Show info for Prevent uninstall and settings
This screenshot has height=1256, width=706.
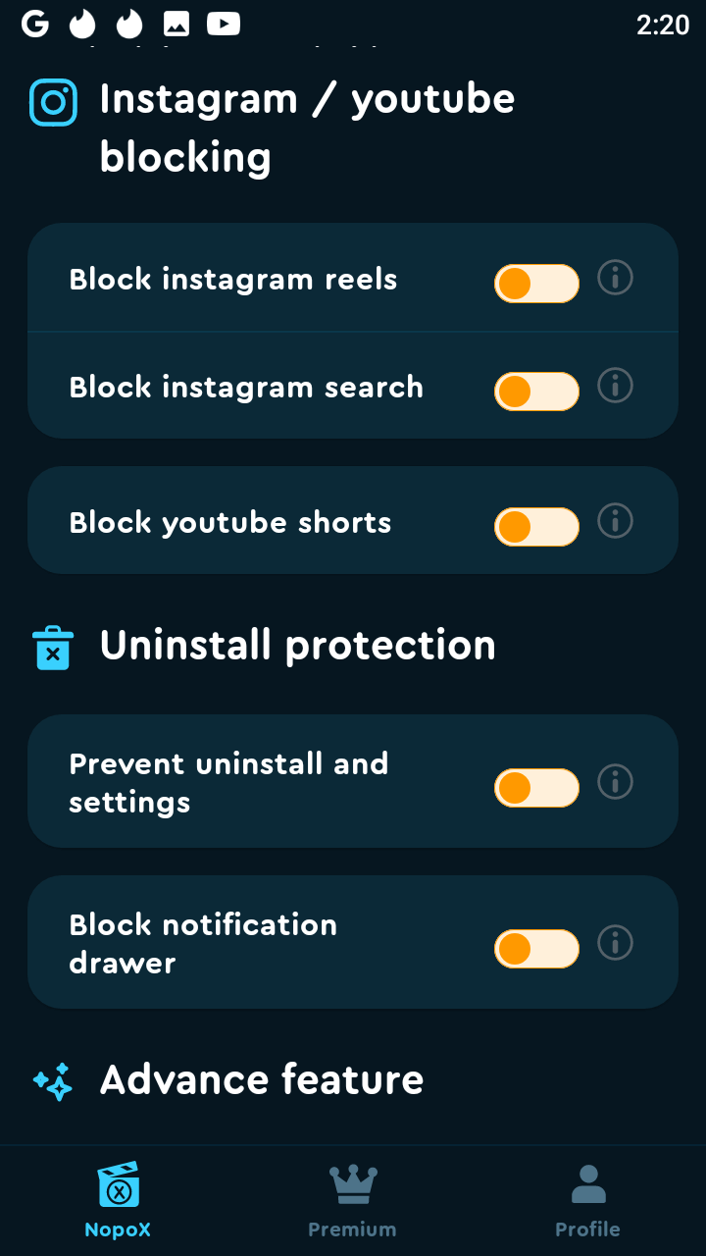tap(615, 782)
